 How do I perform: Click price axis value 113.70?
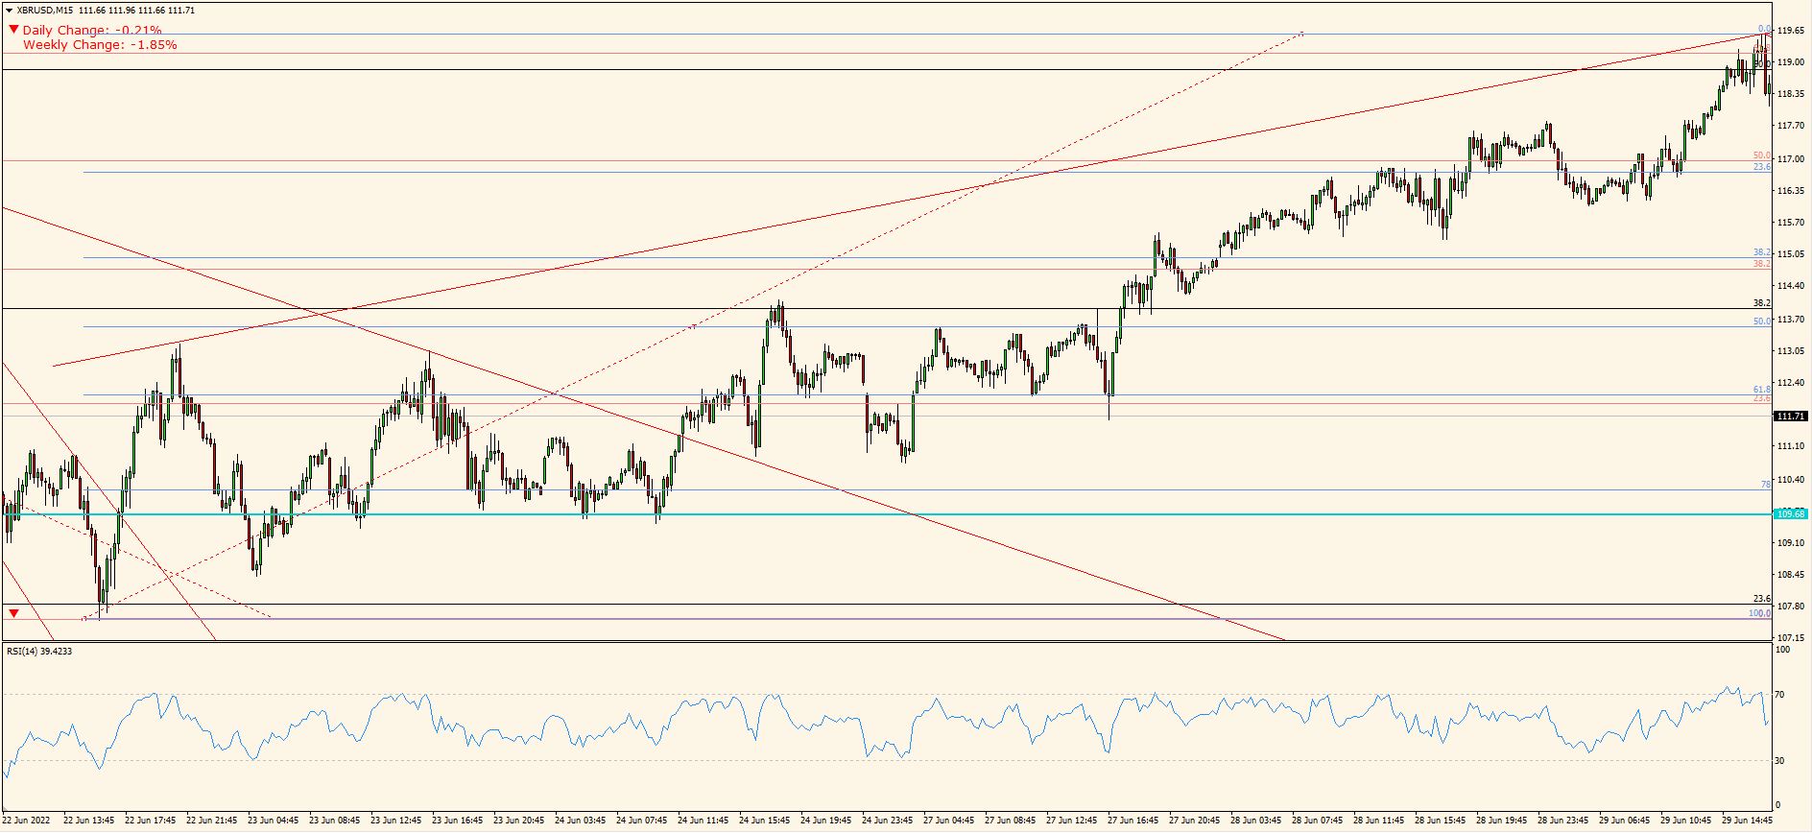pos(1790,319)
